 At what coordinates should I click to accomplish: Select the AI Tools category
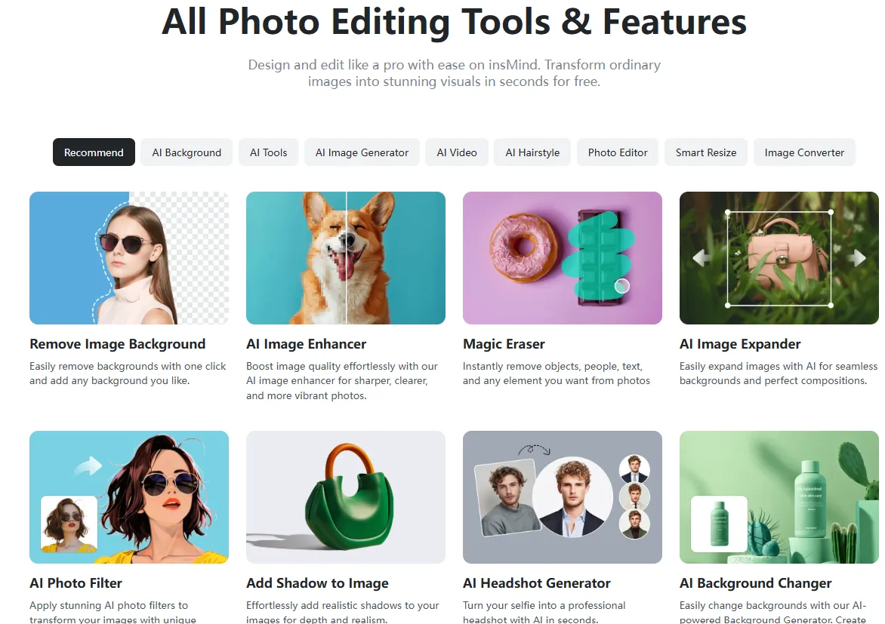pos(268,152)
